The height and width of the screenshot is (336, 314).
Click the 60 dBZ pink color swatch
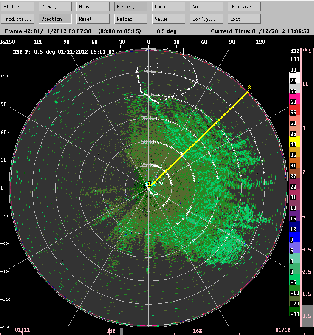(x=294, y=99)
